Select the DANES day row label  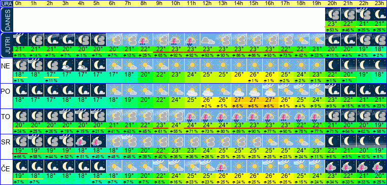click(x=6, y=20)
